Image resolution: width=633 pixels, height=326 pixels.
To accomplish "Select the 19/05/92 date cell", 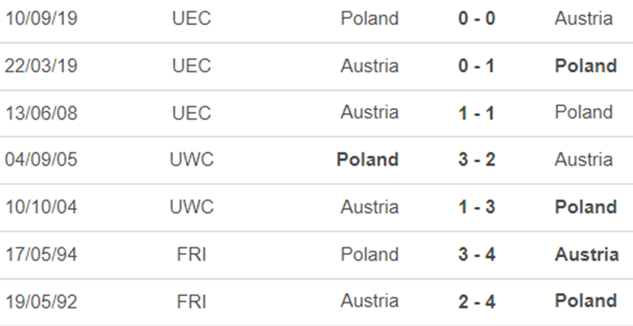I will point(41,301).
